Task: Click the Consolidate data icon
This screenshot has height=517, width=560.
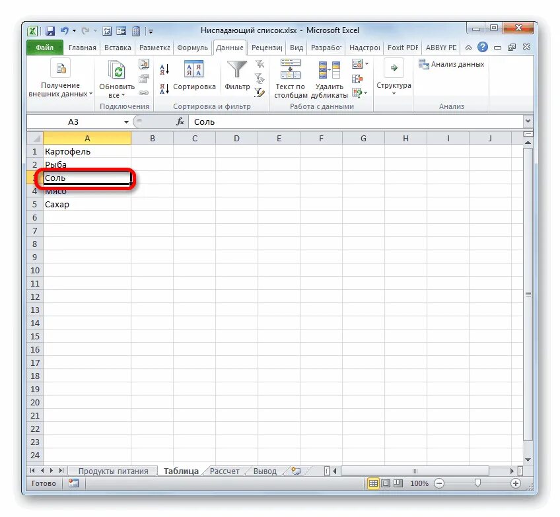Action: pos(357,79)
